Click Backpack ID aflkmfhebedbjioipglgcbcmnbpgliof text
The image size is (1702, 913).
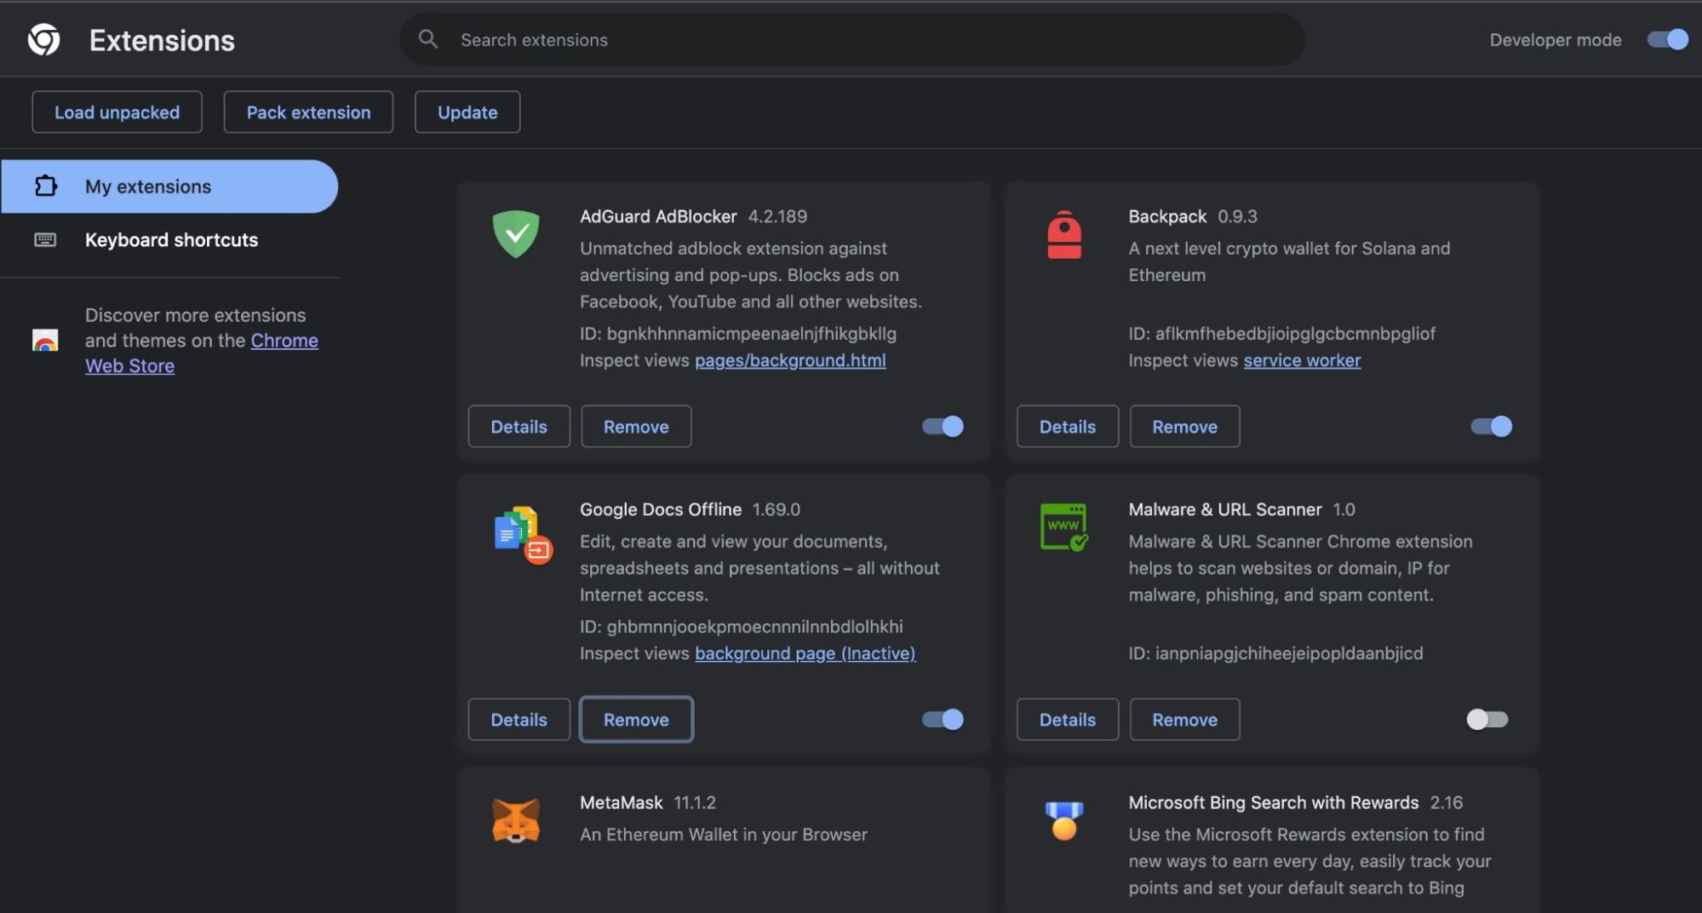tap(1281, 333)
